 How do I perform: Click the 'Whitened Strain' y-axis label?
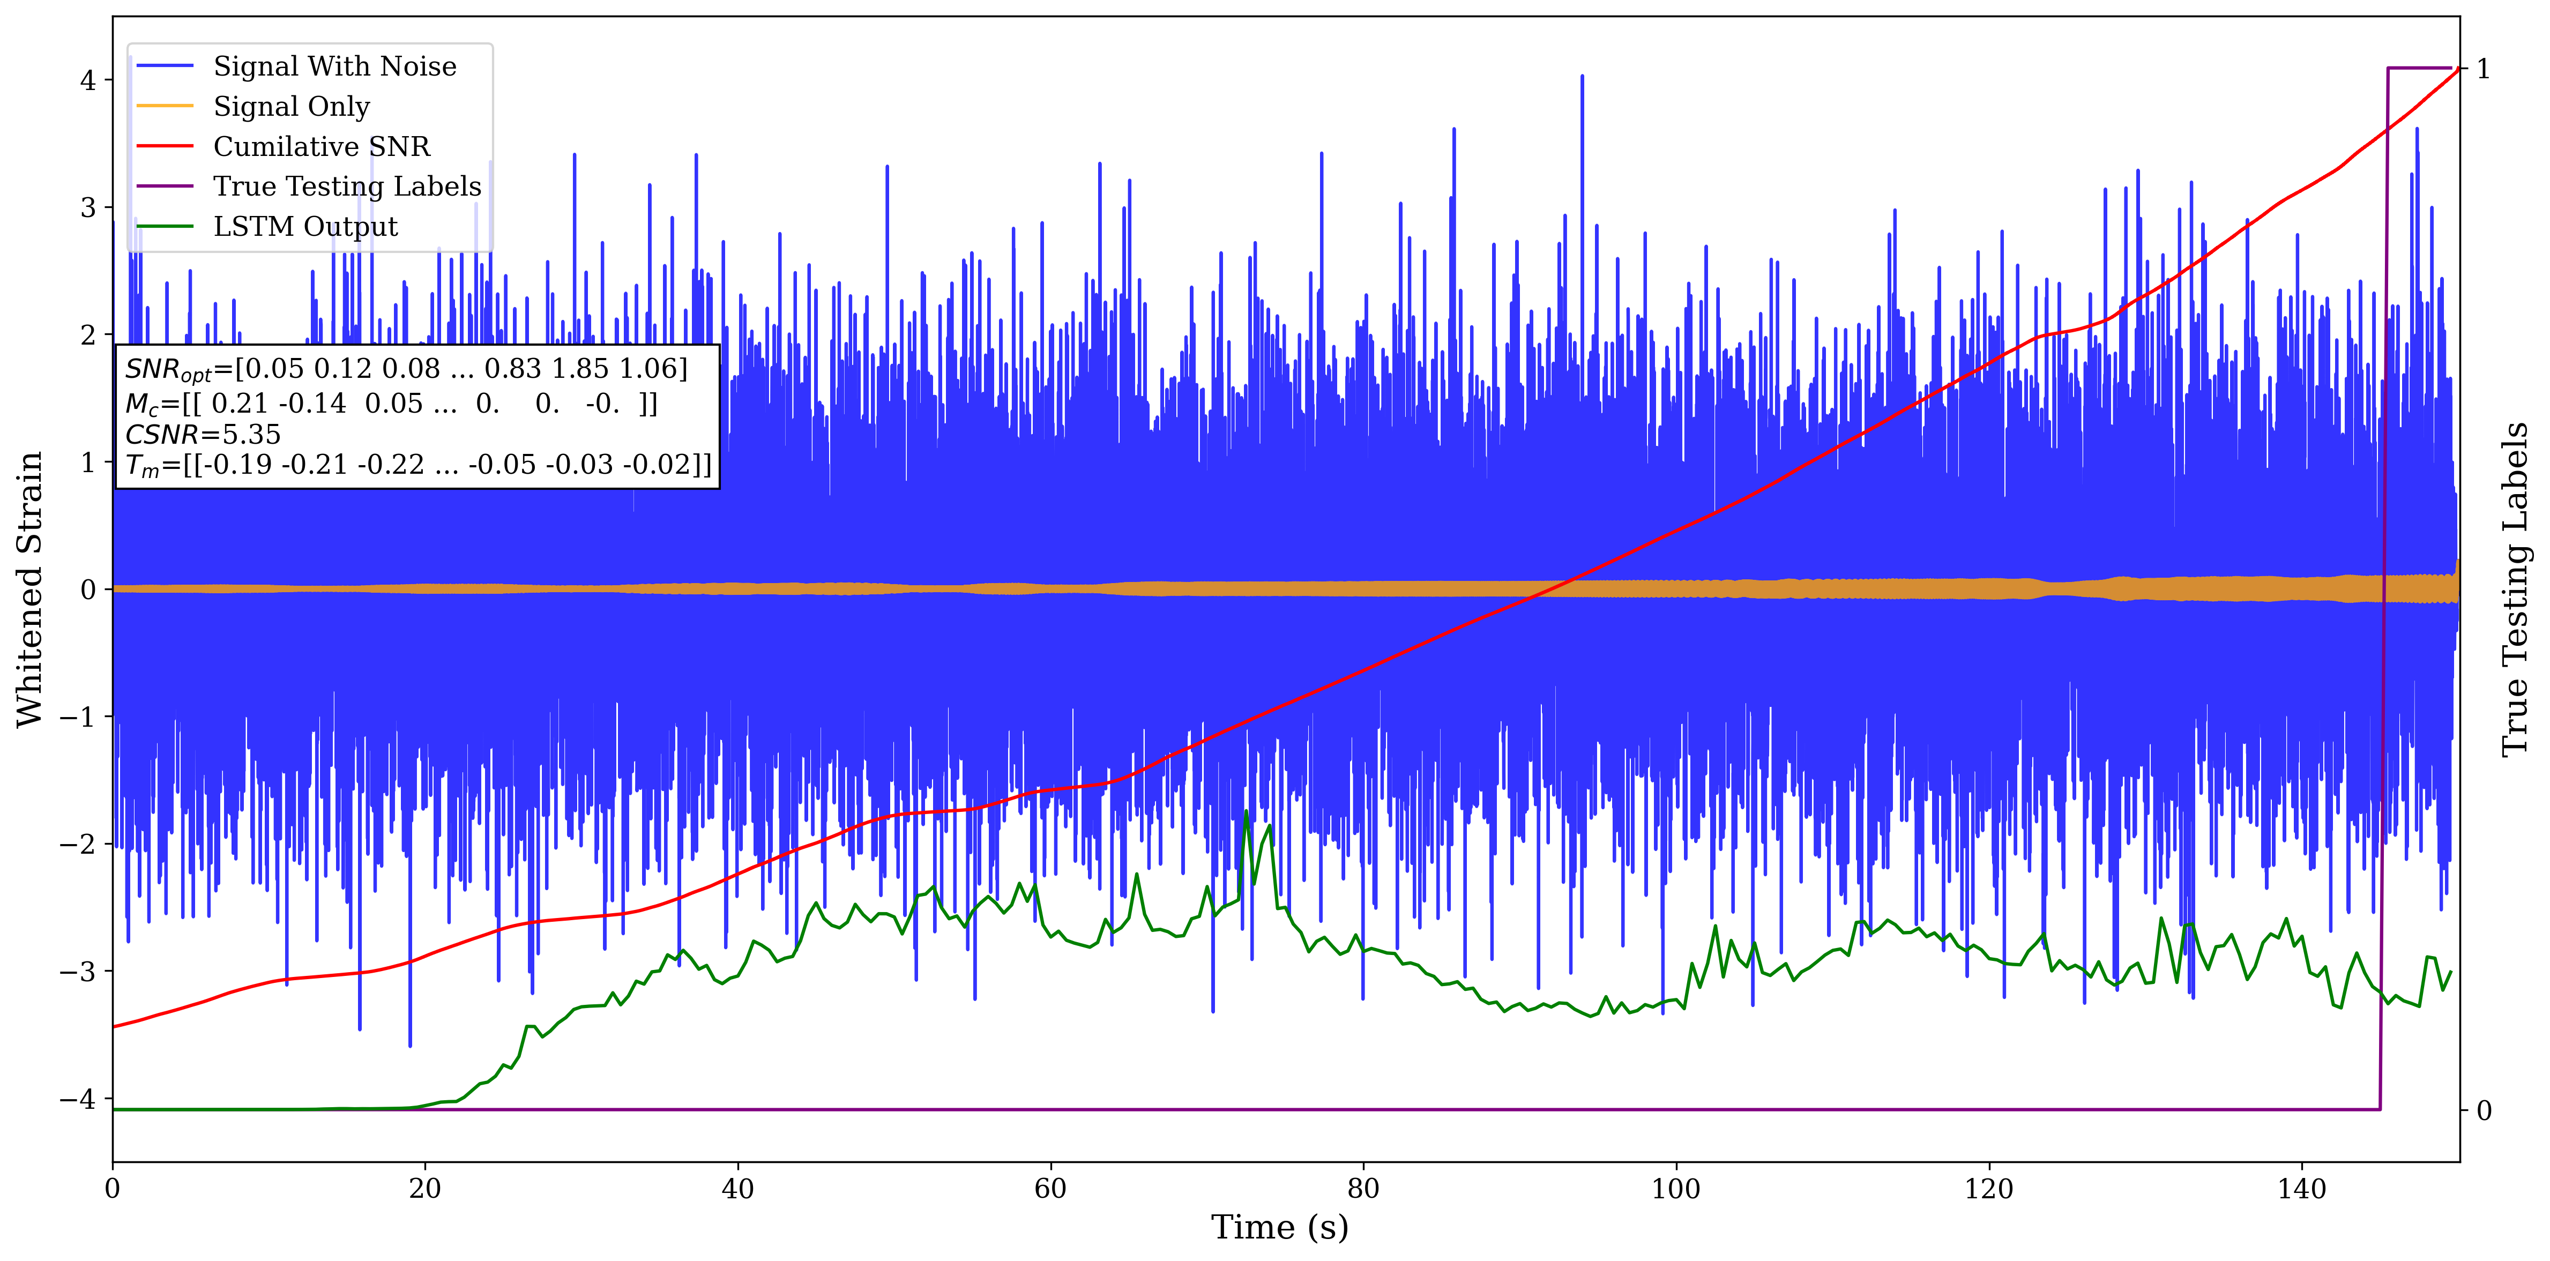pos(29,589)
